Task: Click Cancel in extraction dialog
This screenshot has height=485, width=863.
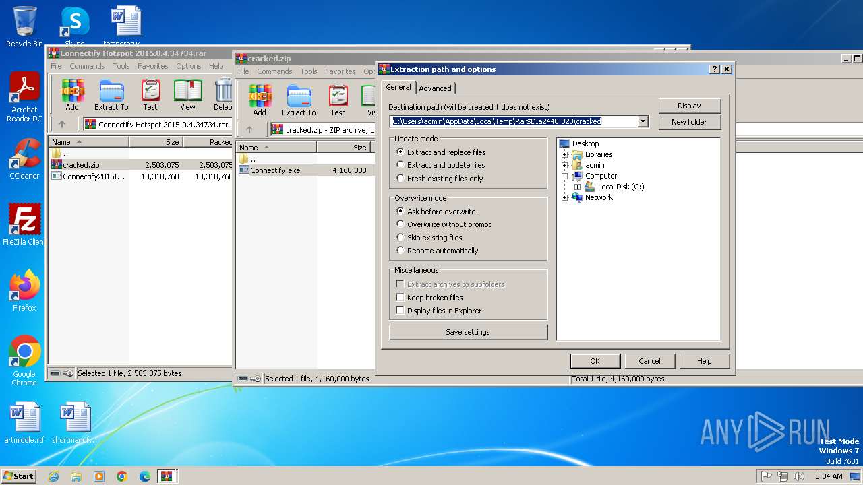Action: [649, 361]
